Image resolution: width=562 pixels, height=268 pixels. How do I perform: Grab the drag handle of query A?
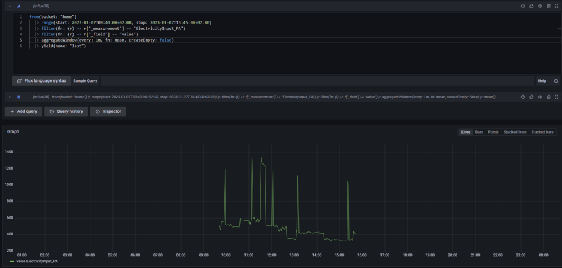pyautogui.click(x=557, y=6)
